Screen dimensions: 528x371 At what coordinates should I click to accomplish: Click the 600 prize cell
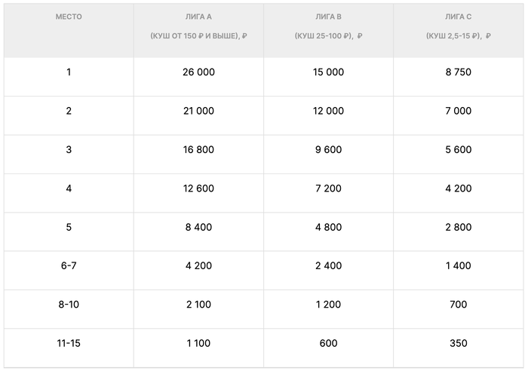click(x=328, y=343)
